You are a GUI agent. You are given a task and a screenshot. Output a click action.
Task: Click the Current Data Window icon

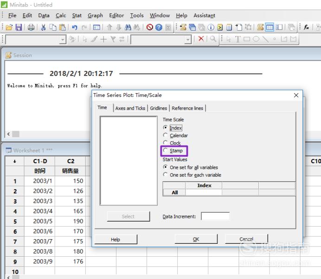[270, 27]
